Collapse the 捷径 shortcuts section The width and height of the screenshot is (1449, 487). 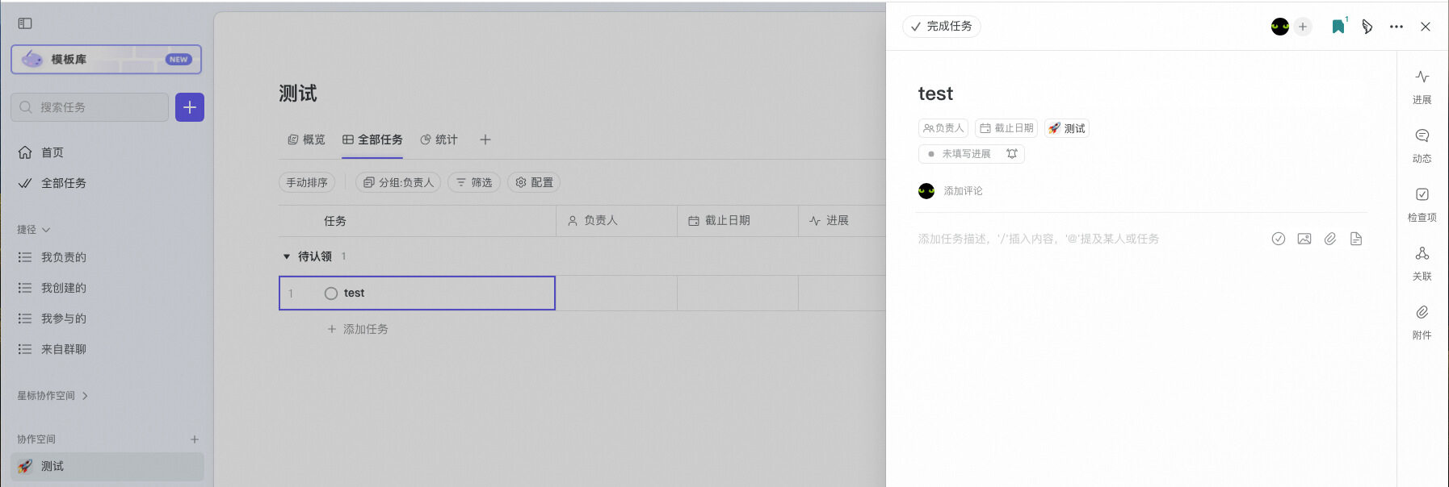click(x=46, y=230)
